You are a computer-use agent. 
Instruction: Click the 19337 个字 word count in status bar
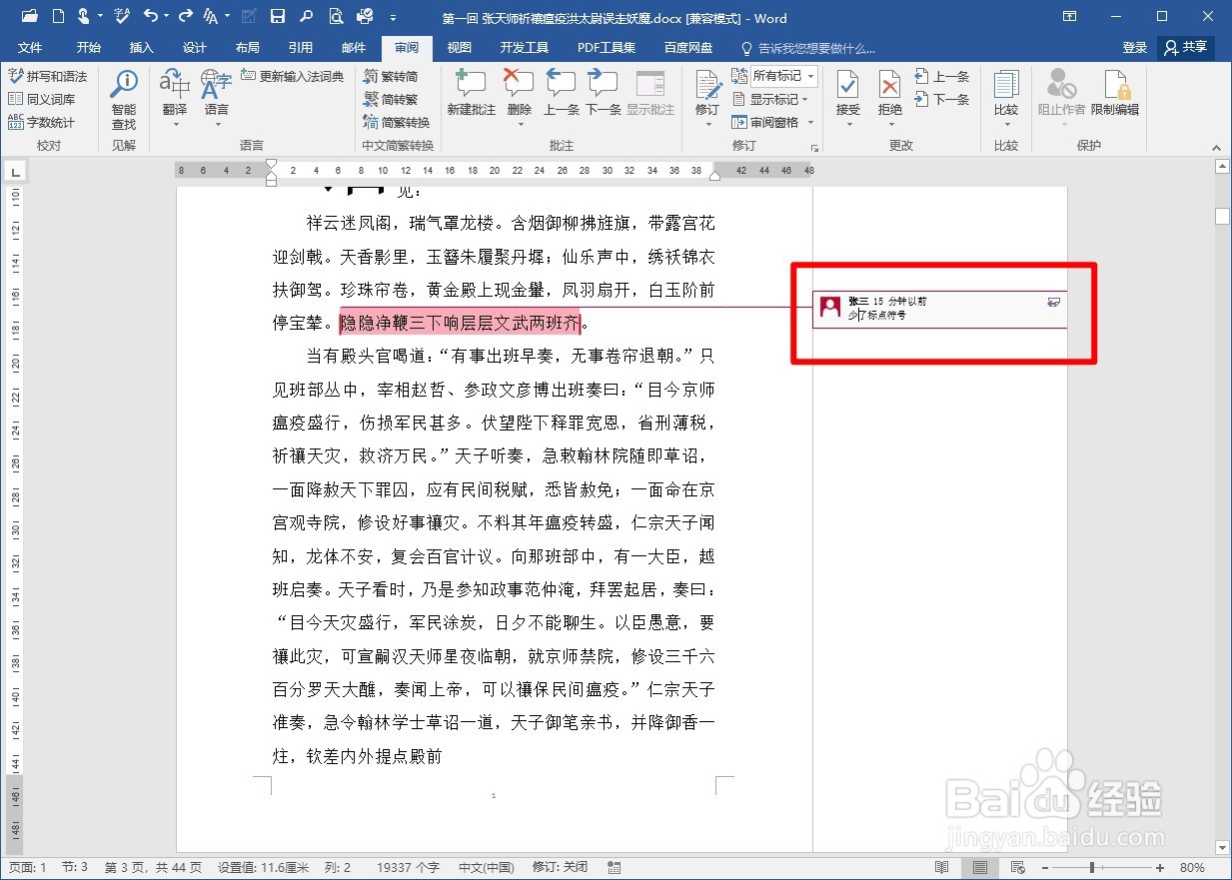point(408,867)
